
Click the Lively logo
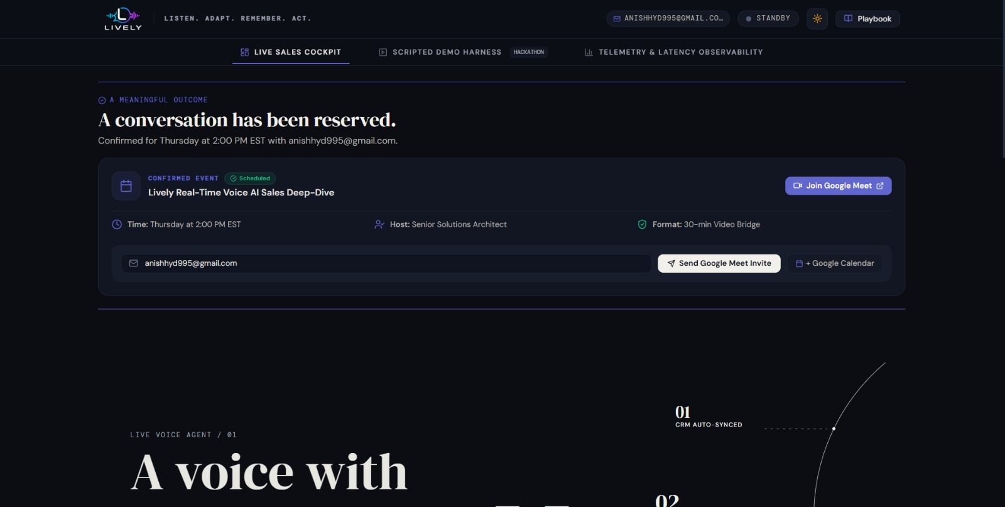tap(123, 19)
